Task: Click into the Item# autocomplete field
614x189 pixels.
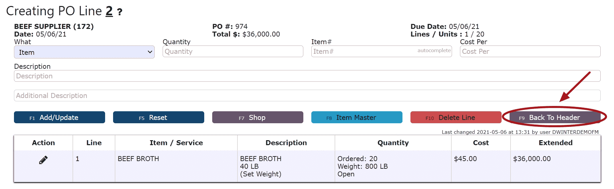Action: point(382,51)
